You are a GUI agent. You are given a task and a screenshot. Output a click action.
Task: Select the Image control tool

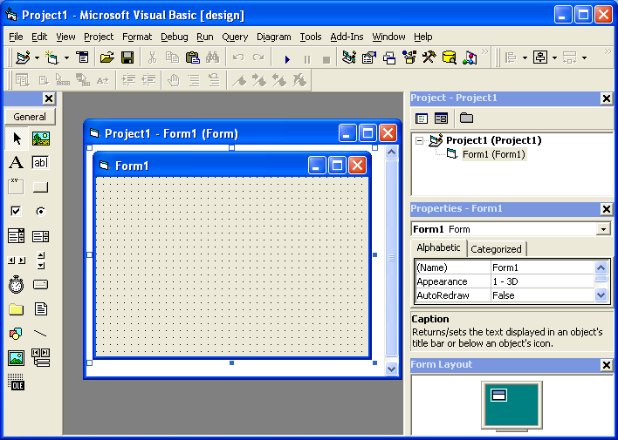17,358
